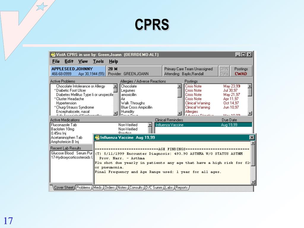This screenshot has width=304, height=228.
Task: Select the Glucose Blood Serum lab result
Action: (x=72, y=153)
